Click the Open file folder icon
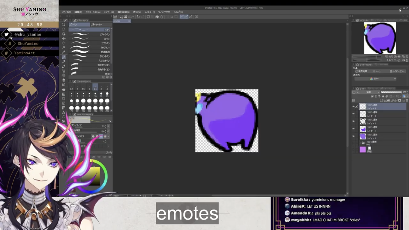Screen dimensions: 409x230 tap(126, 17)
